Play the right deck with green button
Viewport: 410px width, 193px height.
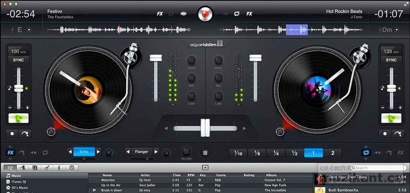[x=391, y=118]
